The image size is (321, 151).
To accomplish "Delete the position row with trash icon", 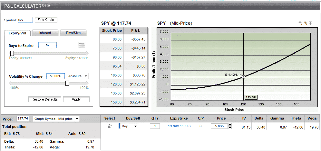I will point(110,126).
